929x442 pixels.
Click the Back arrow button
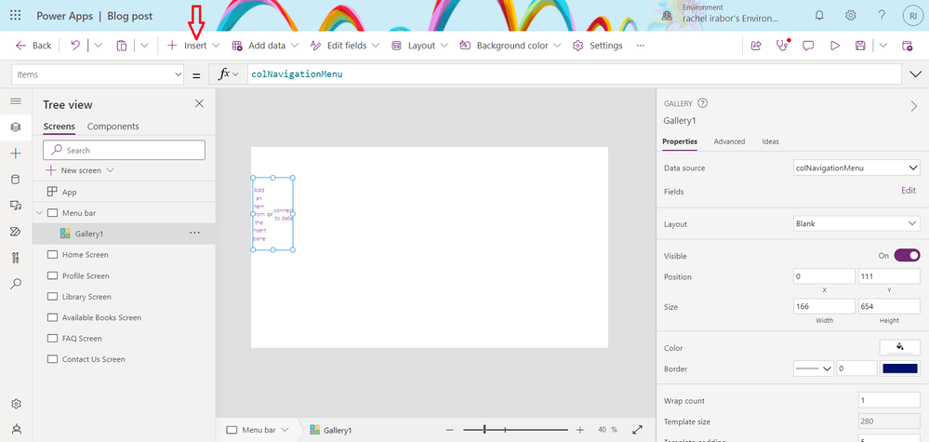tap(33, 46)
